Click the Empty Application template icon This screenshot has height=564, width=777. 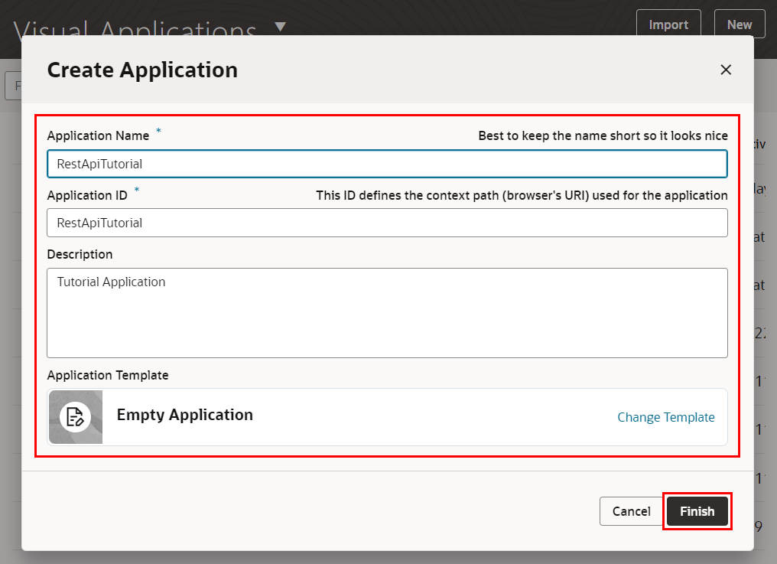coord(75,417)
